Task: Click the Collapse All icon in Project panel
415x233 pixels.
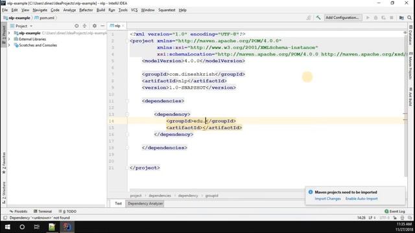Action: (x=85, y=26)
